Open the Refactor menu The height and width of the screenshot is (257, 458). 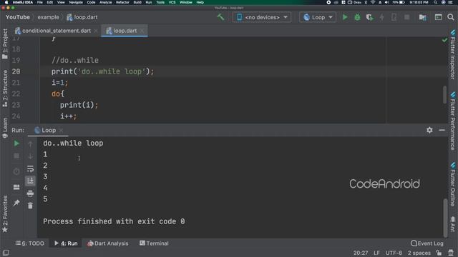click(x=122, y=2)
